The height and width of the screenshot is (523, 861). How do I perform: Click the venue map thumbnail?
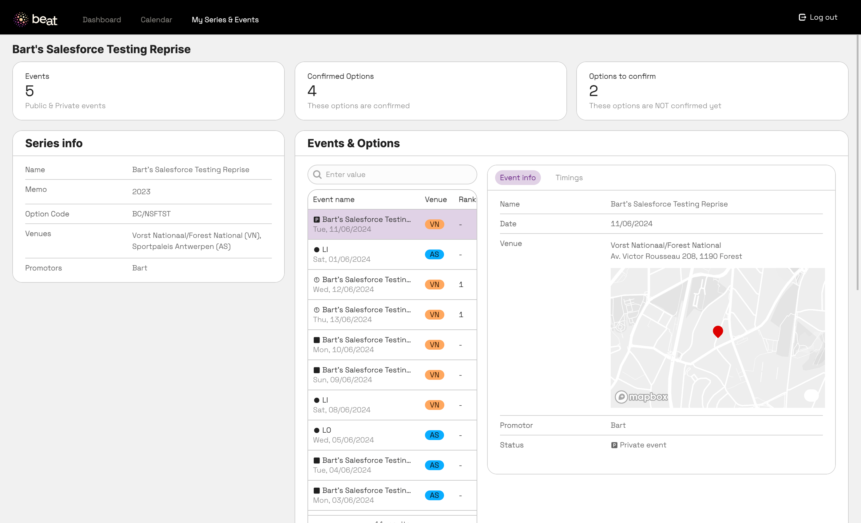(718, 338)
